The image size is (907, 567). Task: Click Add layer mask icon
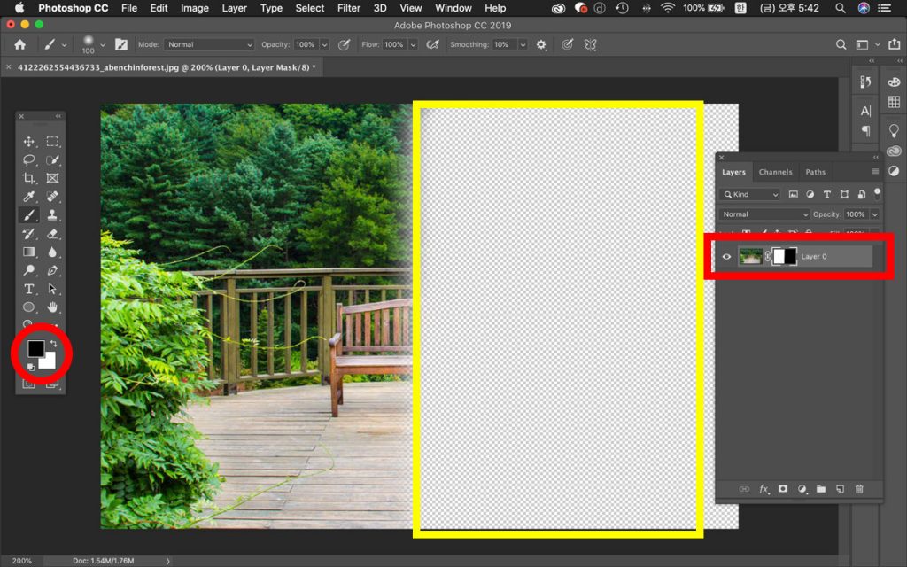pyautogui.click(x=783, y=489)
